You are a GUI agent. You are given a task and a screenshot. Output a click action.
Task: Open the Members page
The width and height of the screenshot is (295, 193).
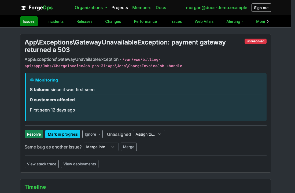pyautogui.click(x=142, y=8)
